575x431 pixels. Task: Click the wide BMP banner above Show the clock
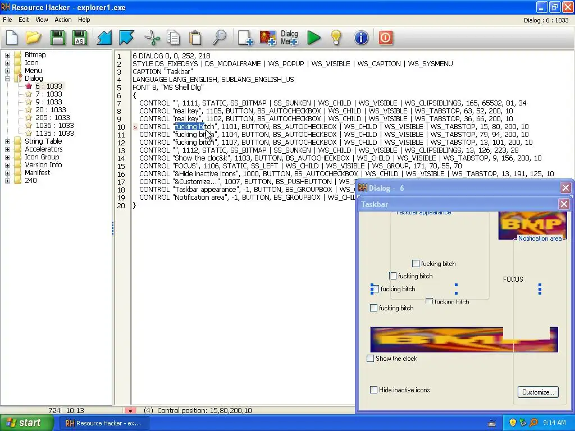tap(464, 340)
